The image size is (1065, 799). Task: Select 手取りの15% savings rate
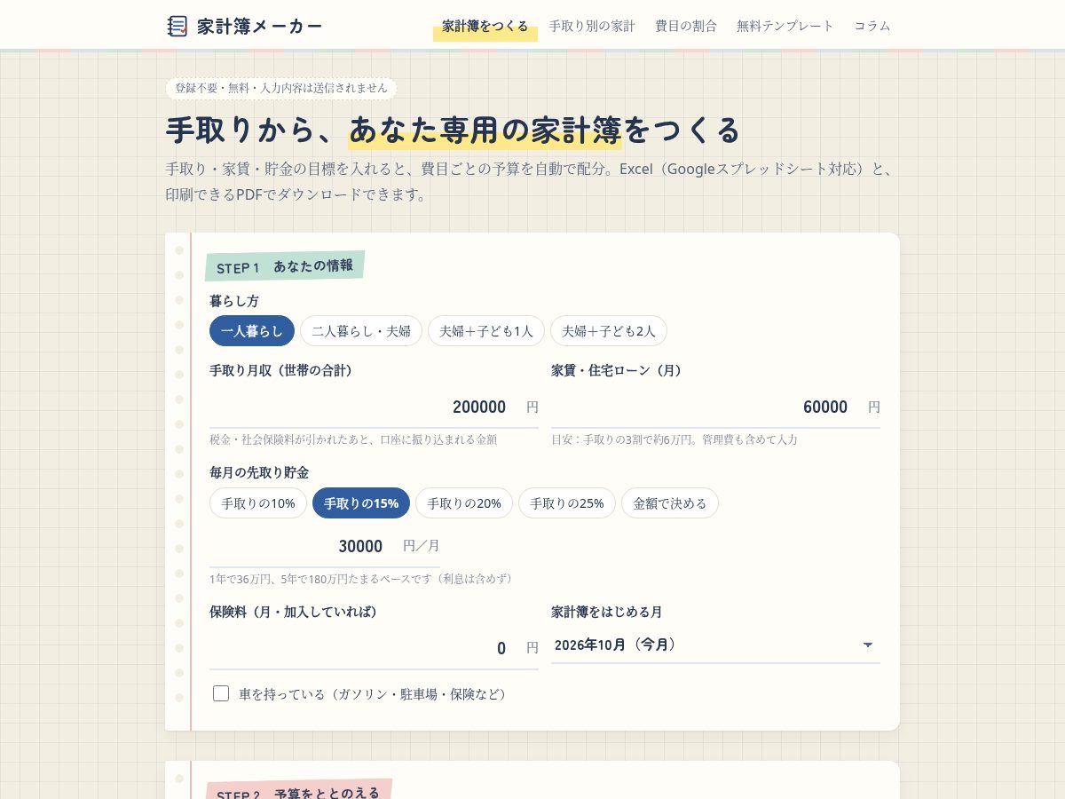tap(361, 503)
